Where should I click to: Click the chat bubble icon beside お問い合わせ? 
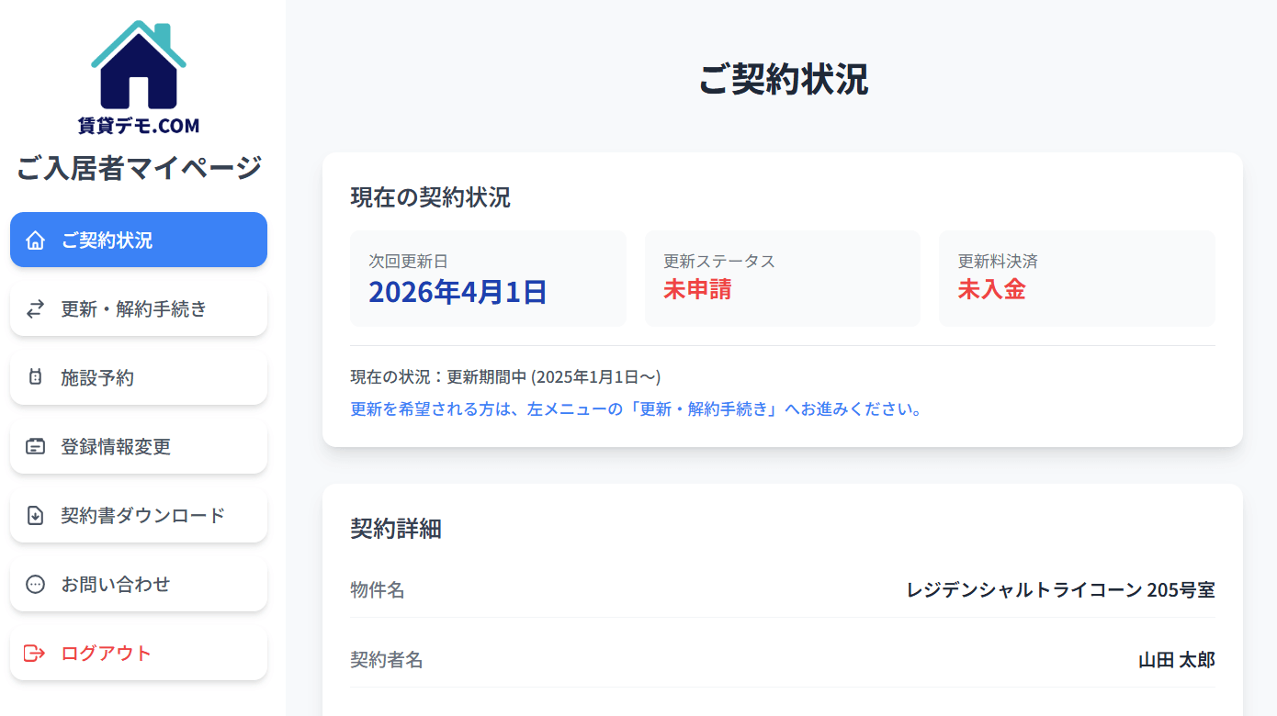click(35, 585)
